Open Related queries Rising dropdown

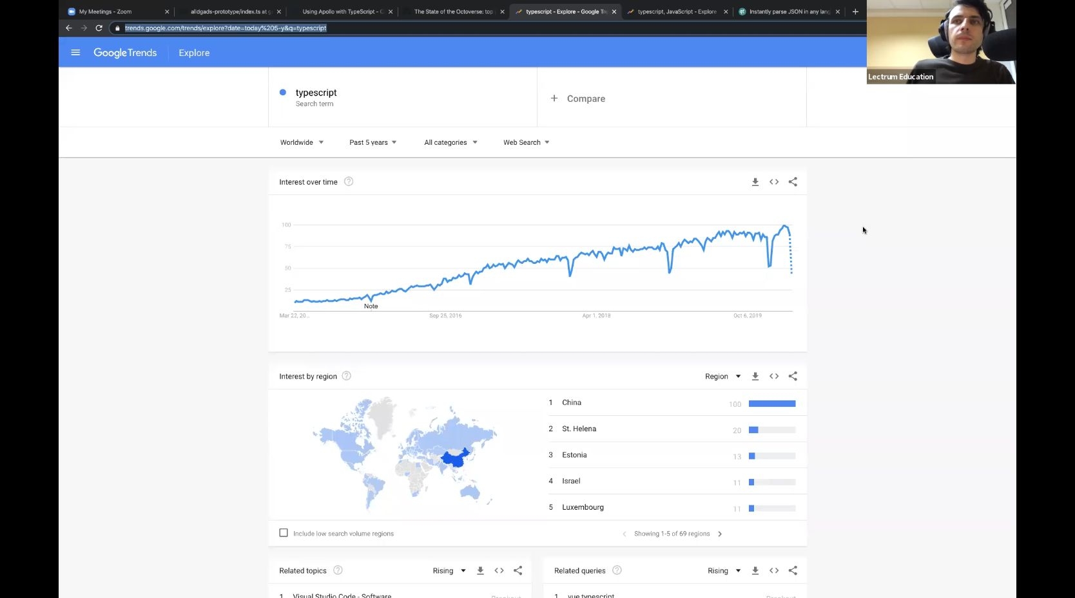tap(724, 571)
